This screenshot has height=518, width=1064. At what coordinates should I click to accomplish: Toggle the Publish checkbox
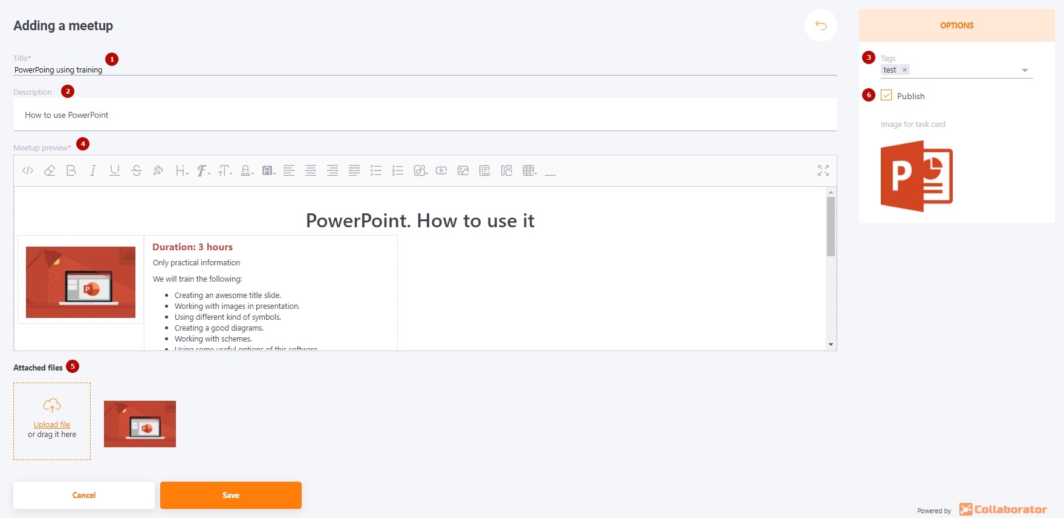pyautogui.click(x=886, y=96)
